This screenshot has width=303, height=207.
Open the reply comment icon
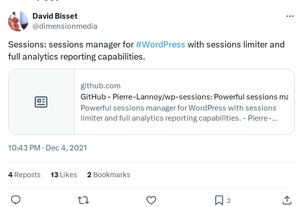pos(16,200)
